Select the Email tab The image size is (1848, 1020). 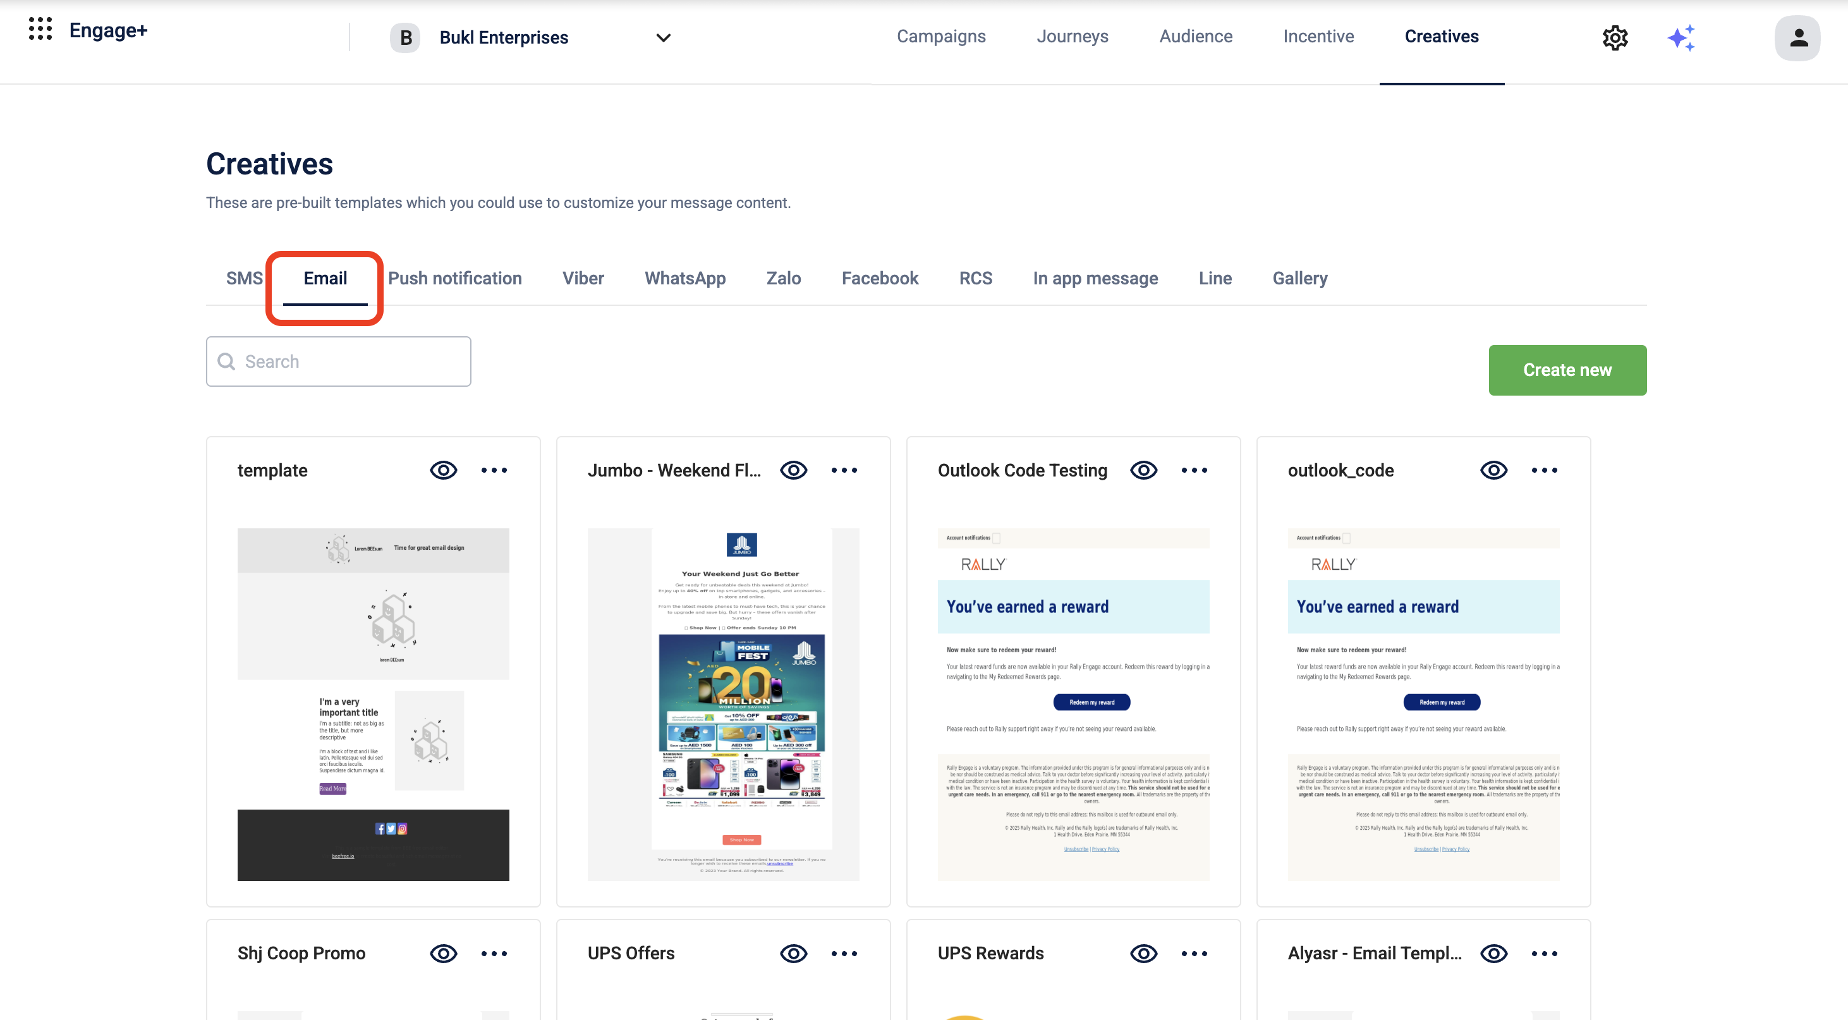(325, 278)
